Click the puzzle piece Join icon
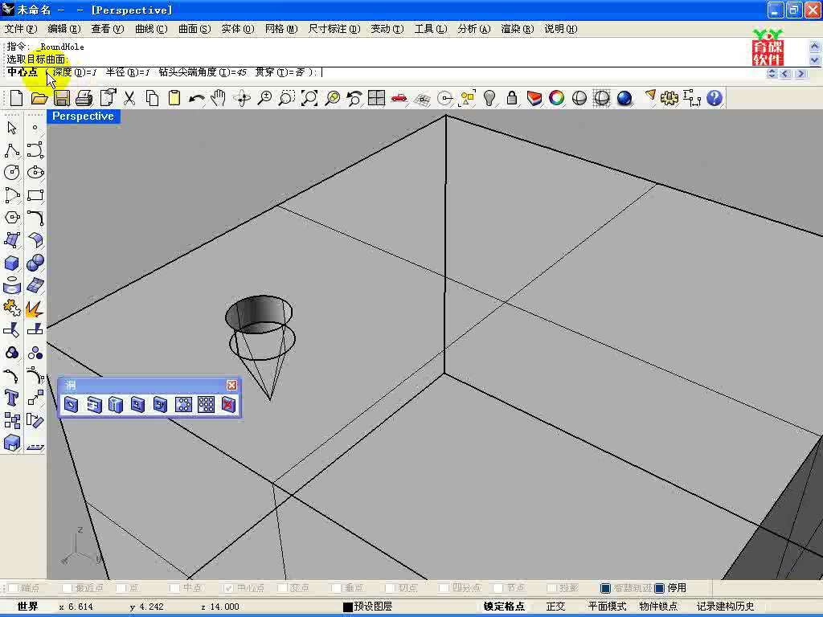The height and width of the screenshot is (617, 823). tap(12, 308)
